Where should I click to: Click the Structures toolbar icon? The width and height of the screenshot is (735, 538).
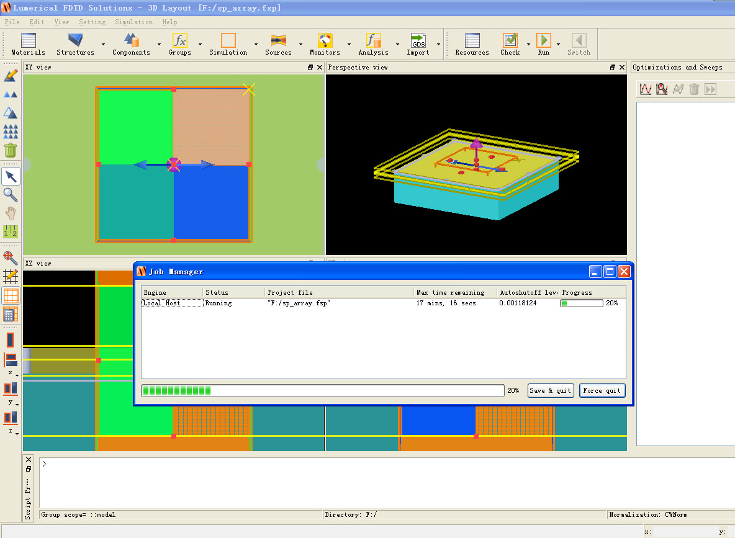(x=75, y=40)
